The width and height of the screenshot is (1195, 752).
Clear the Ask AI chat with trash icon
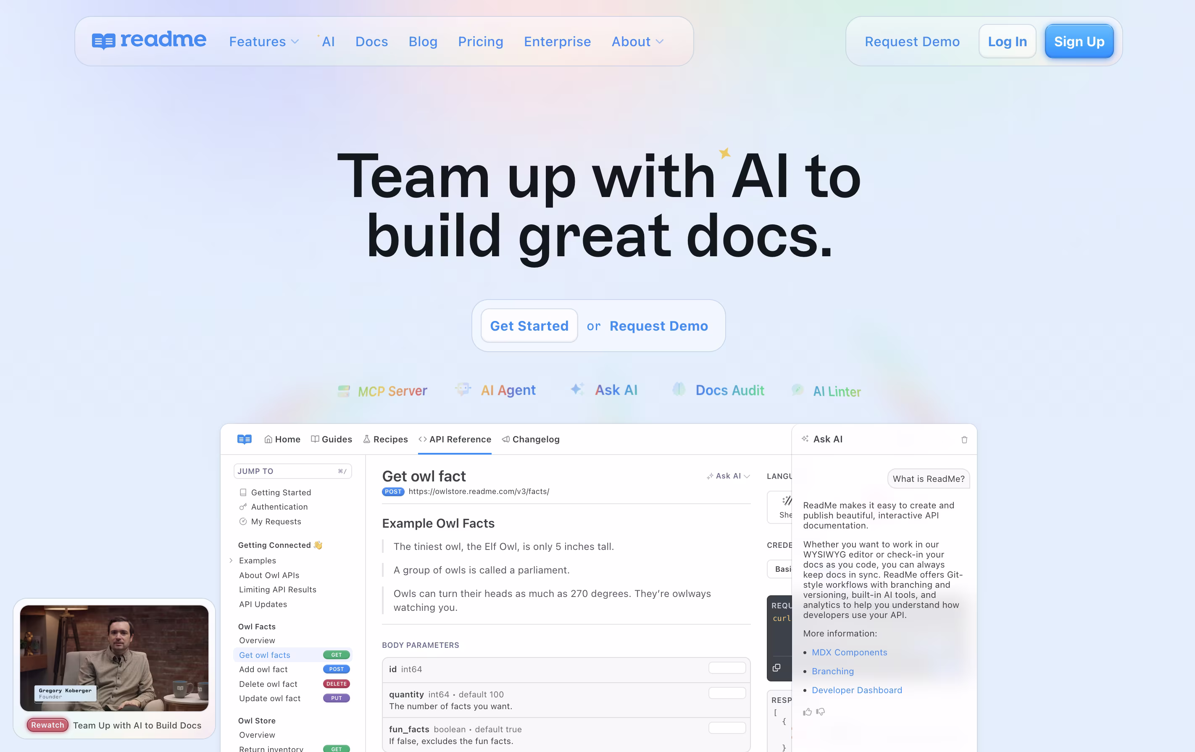pos(964,439)
